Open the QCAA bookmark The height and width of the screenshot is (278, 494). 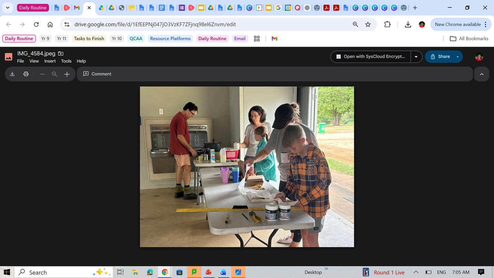point(136,39)
